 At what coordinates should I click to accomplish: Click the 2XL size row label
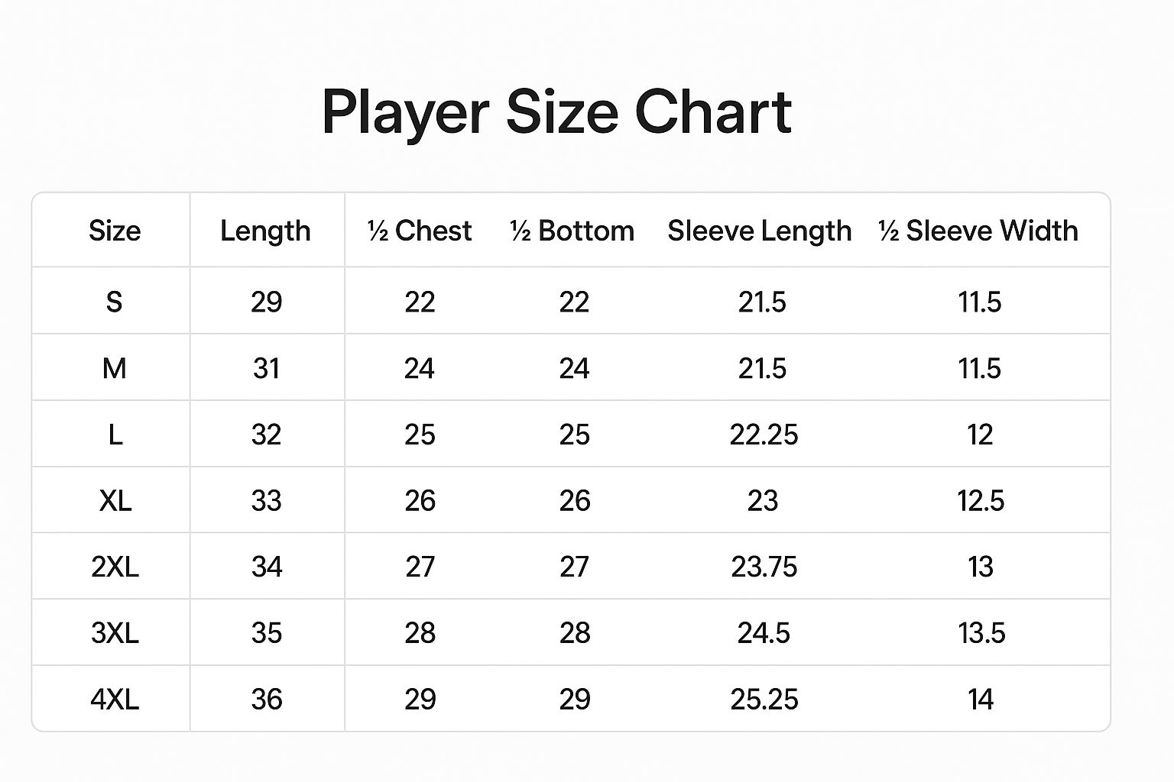[x=115, y=567]
